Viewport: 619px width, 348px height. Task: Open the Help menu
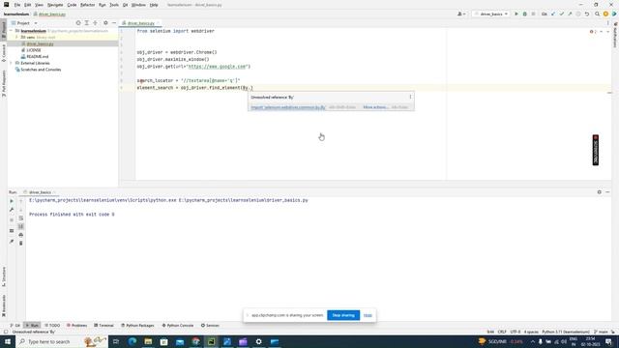(154, 5)
